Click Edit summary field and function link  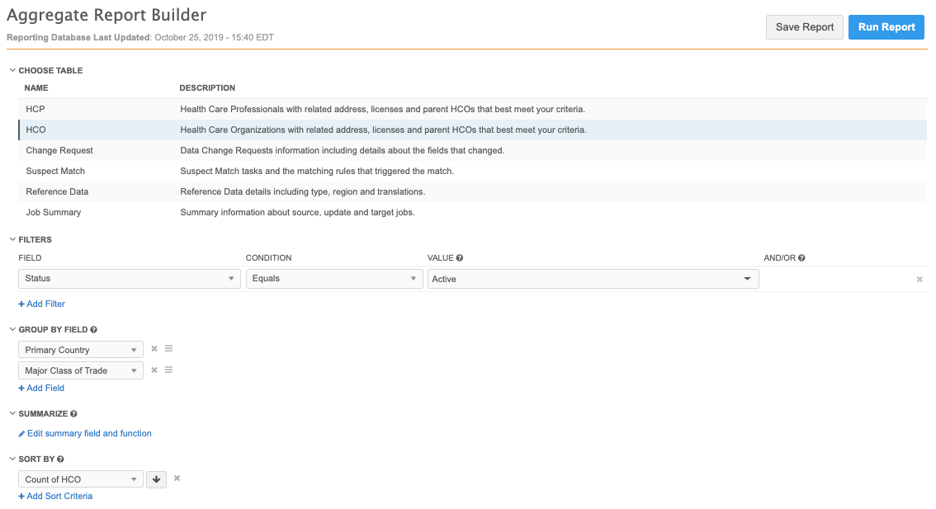pyautogui.click(x=89, y=433)
